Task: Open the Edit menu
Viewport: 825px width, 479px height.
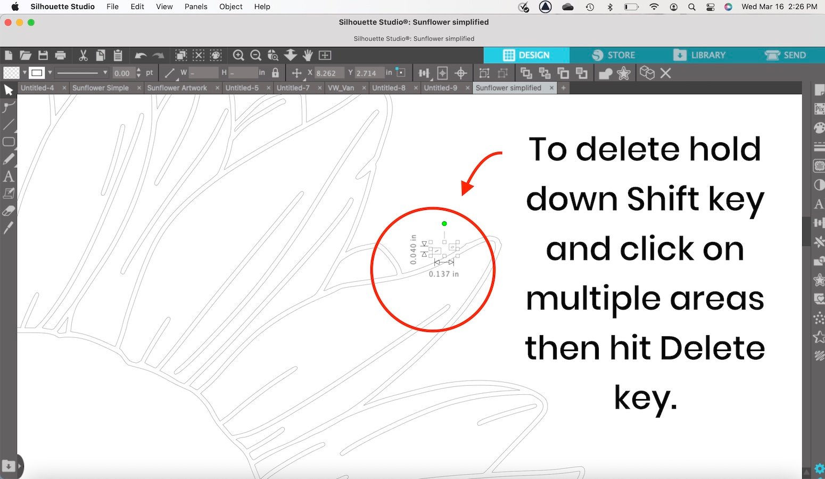Action: tap(137, 6)
